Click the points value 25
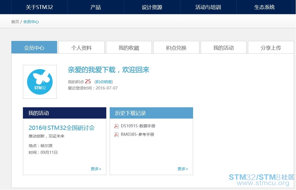This screenshot has height=190, width=296. [x=88, y=81]
